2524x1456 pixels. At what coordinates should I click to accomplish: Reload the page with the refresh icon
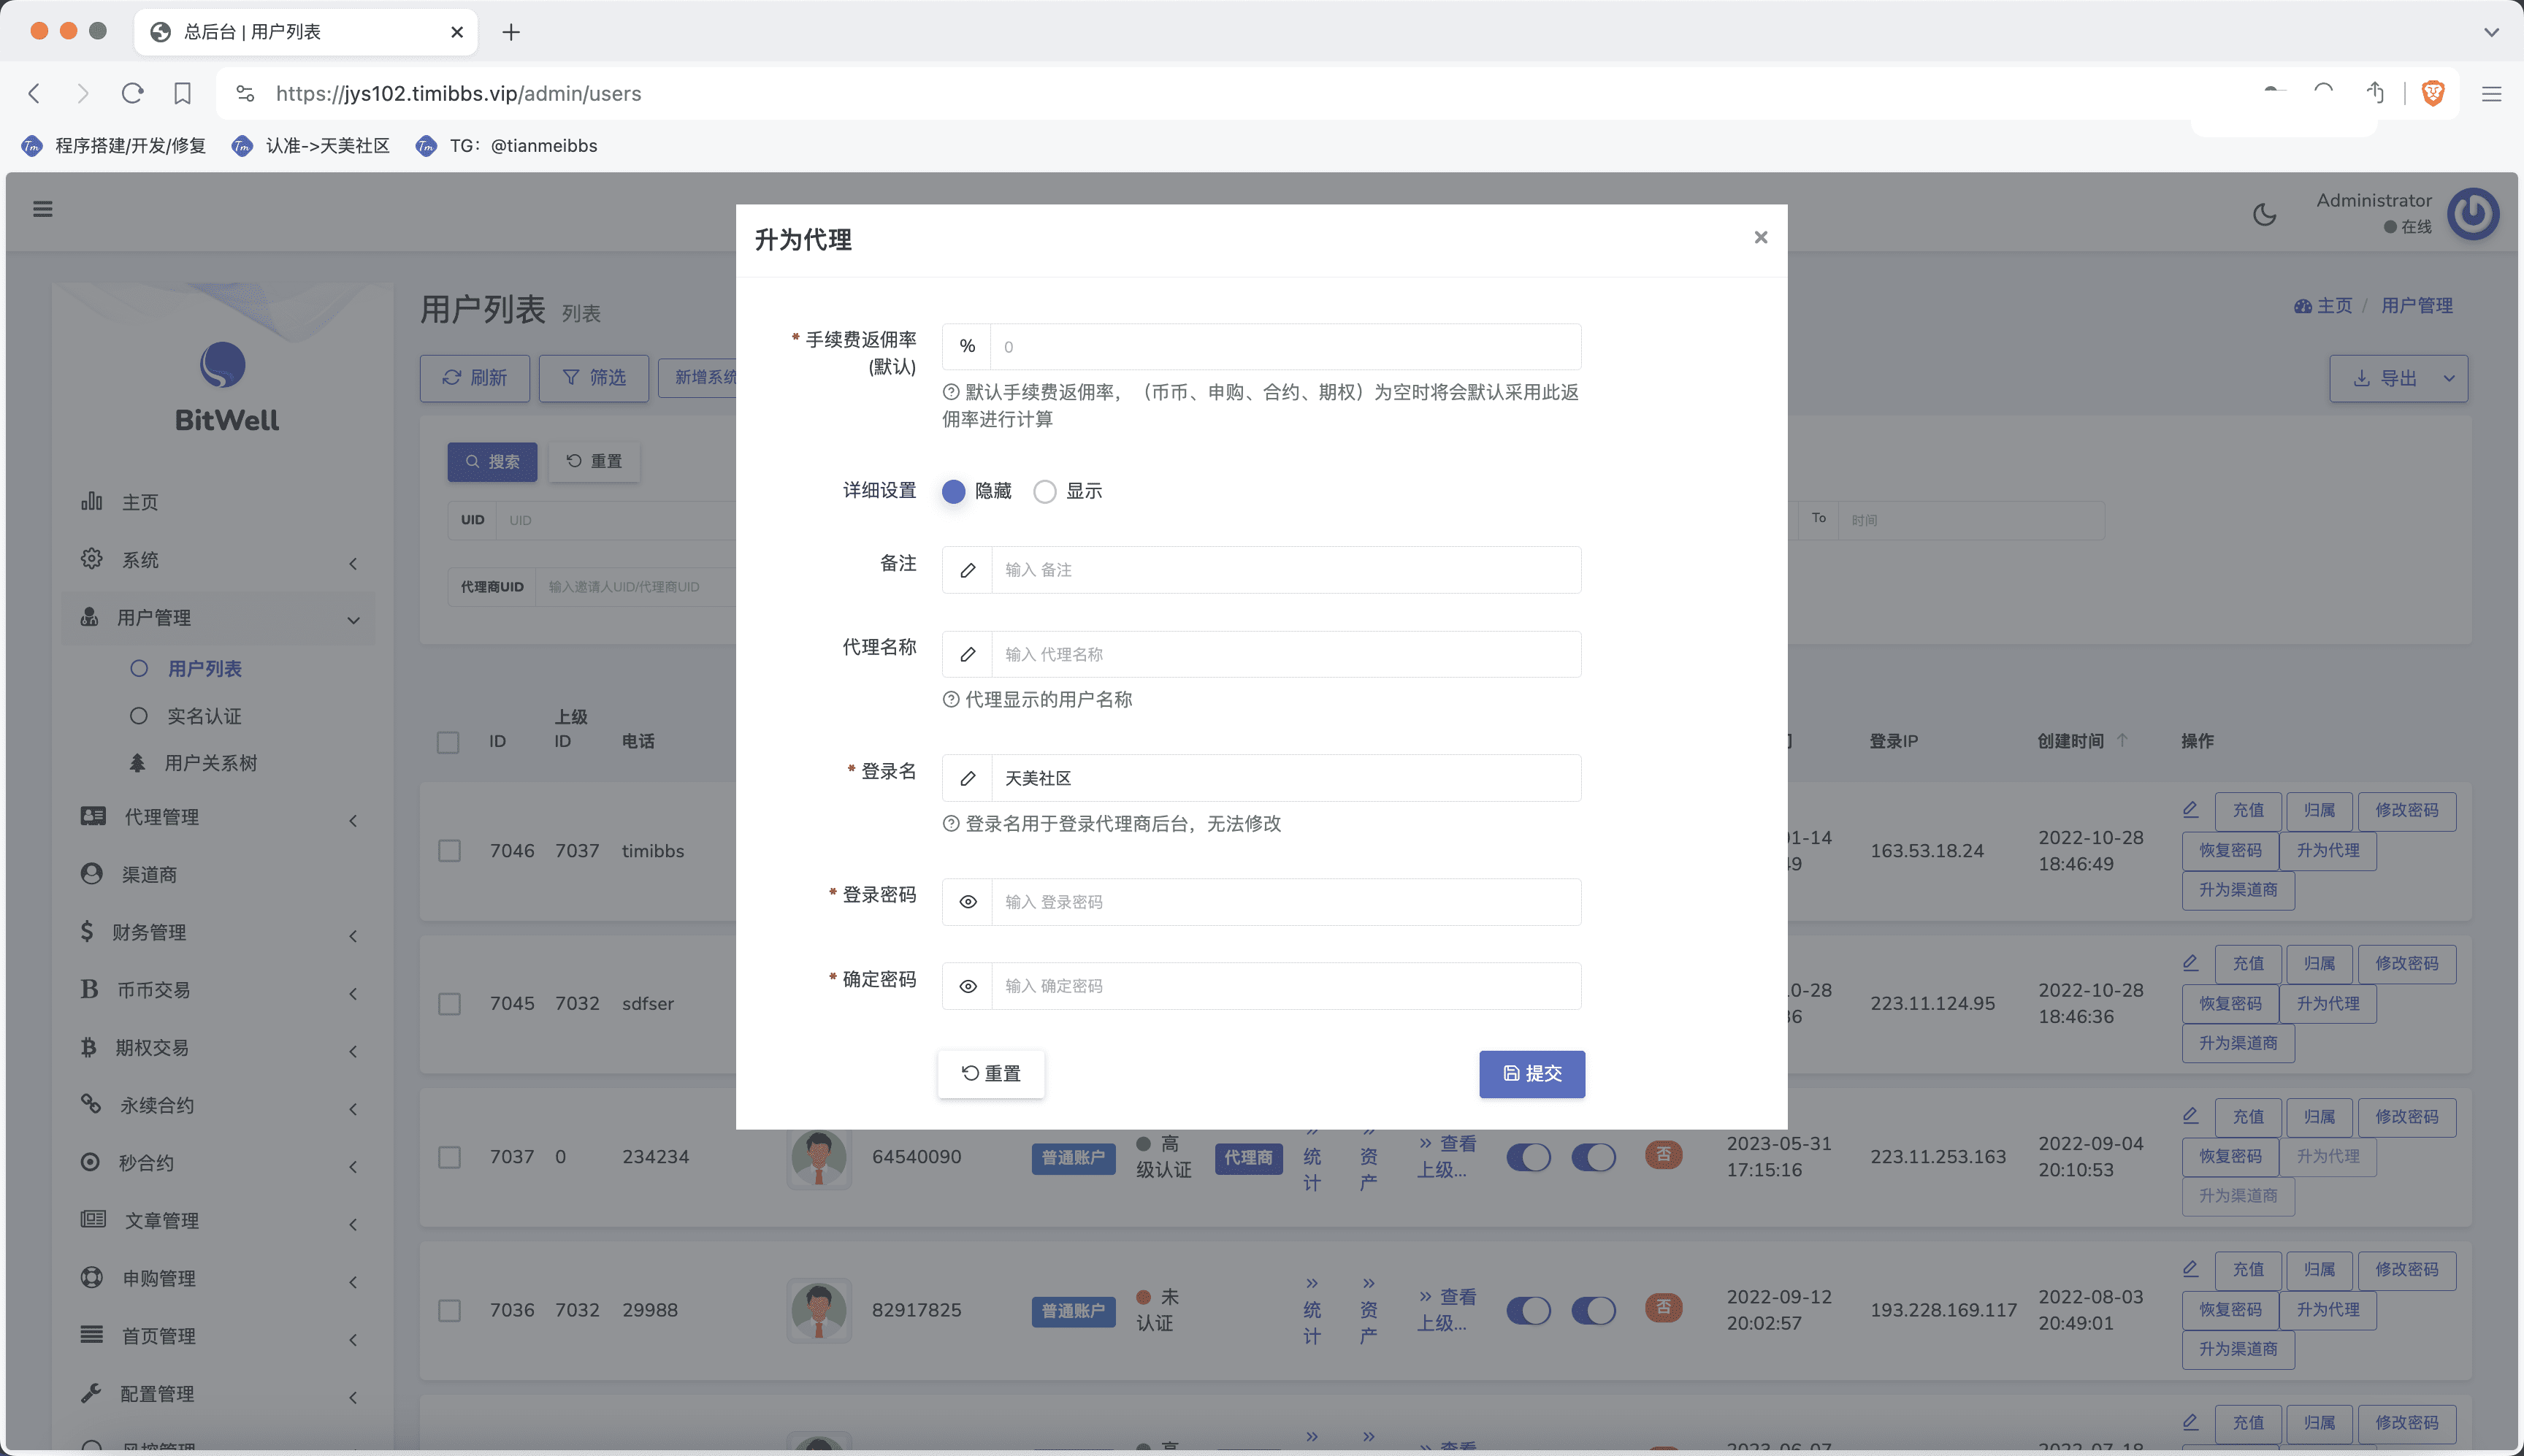(132, 93)
